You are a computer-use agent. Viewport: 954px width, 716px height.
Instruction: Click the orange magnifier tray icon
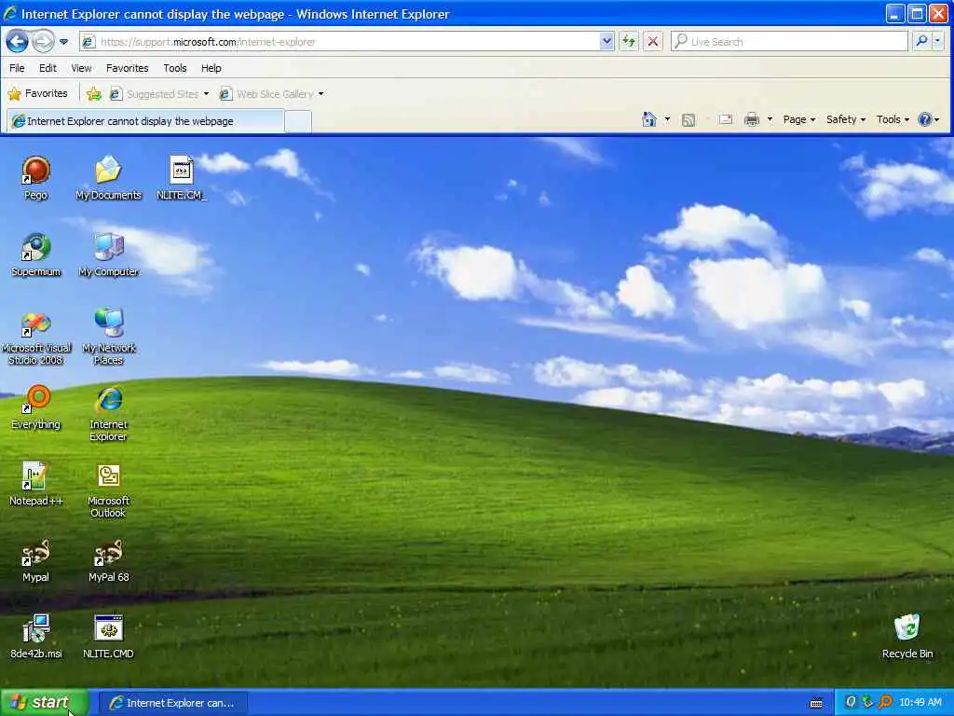tap(885, 703)
